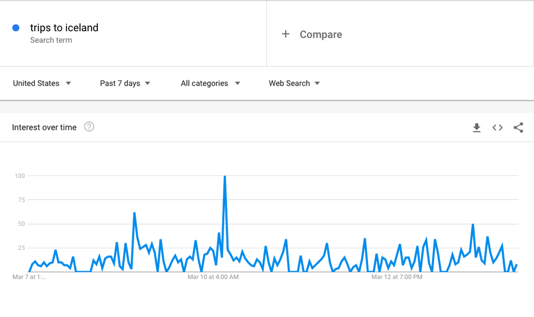Viewport: 534px width, 317px height.
Task: Click the plus icon next to Compare
Action: click(x=286, y=34)
